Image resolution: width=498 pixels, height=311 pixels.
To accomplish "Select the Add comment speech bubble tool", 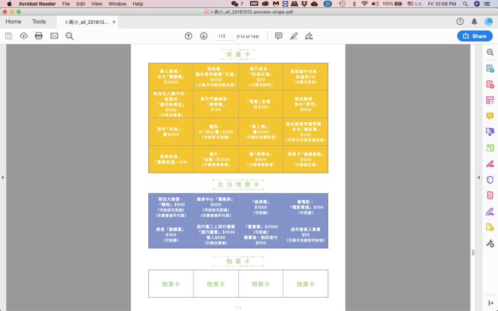I will 279,36.
